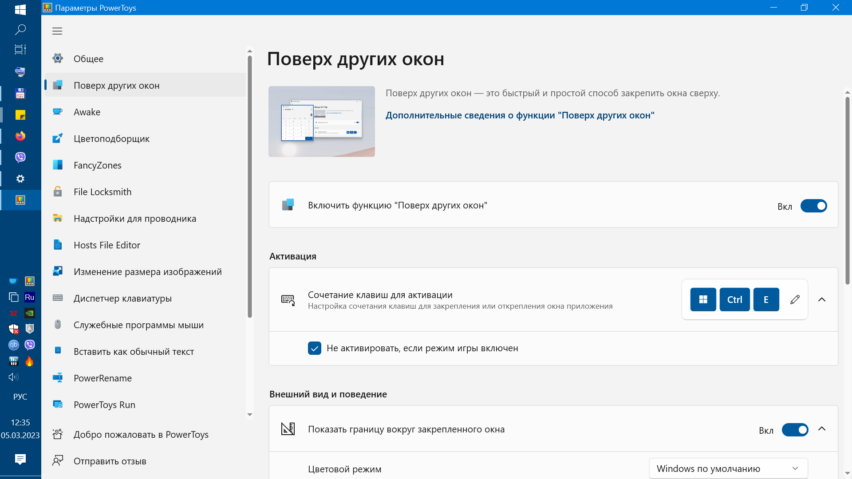Turn off pinned window border toggle
This screenshot has width=852, height=479.
795,430
